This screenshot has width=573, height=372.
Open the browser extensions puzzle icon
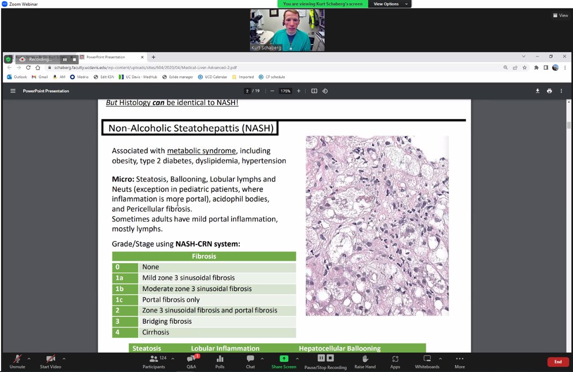tap(536, 68)
